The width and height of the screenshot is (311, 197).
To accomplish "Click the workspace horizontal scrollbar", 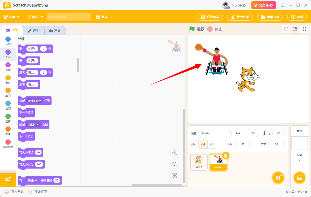I will [157, 185].
